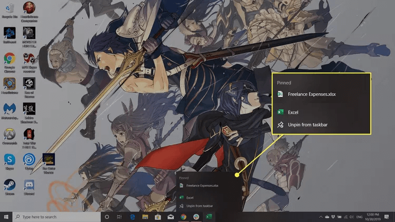
Task: Click the battery icon in system tray
Action: [x=339, y=217]
